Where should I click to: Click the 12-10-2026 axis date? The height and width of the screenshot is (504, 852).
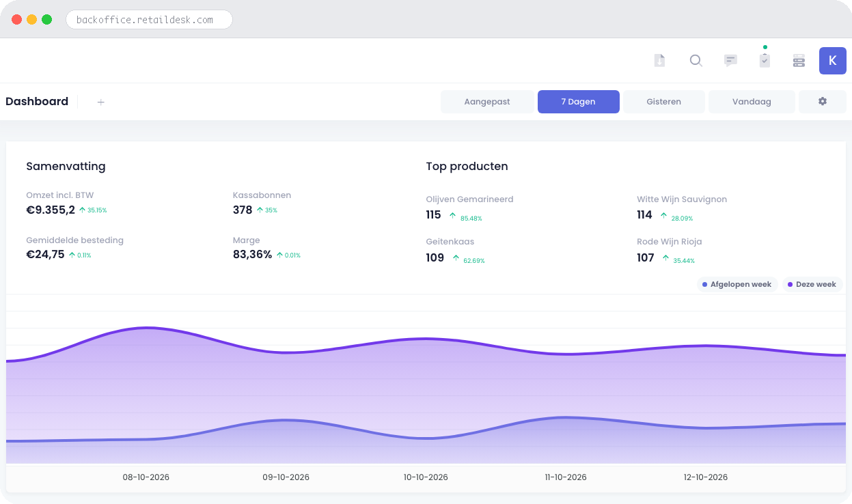tap(706, 477)
